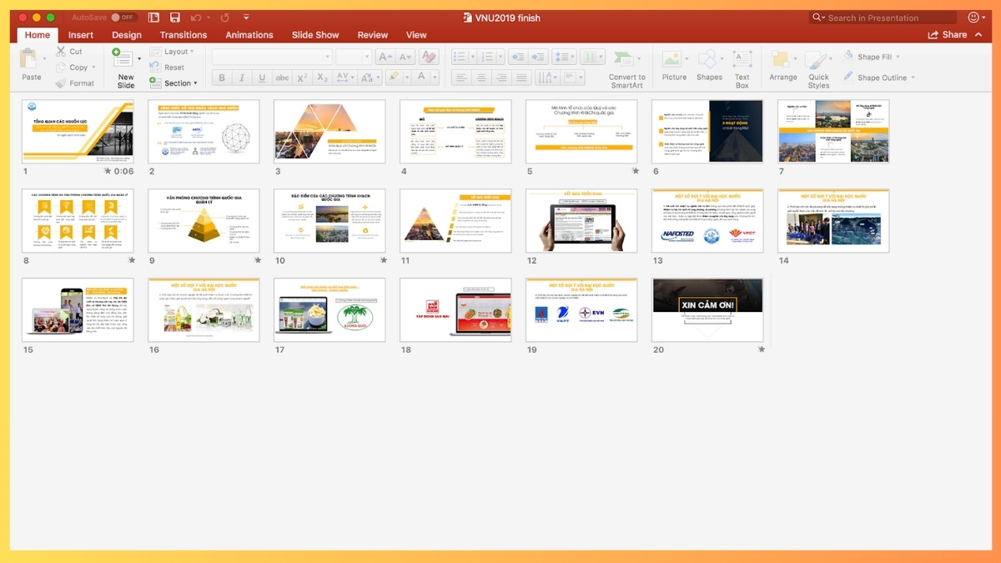Toggle the AutoSave switch off
The height and width of the screenshot is (563, 1001).
point(123,16)
